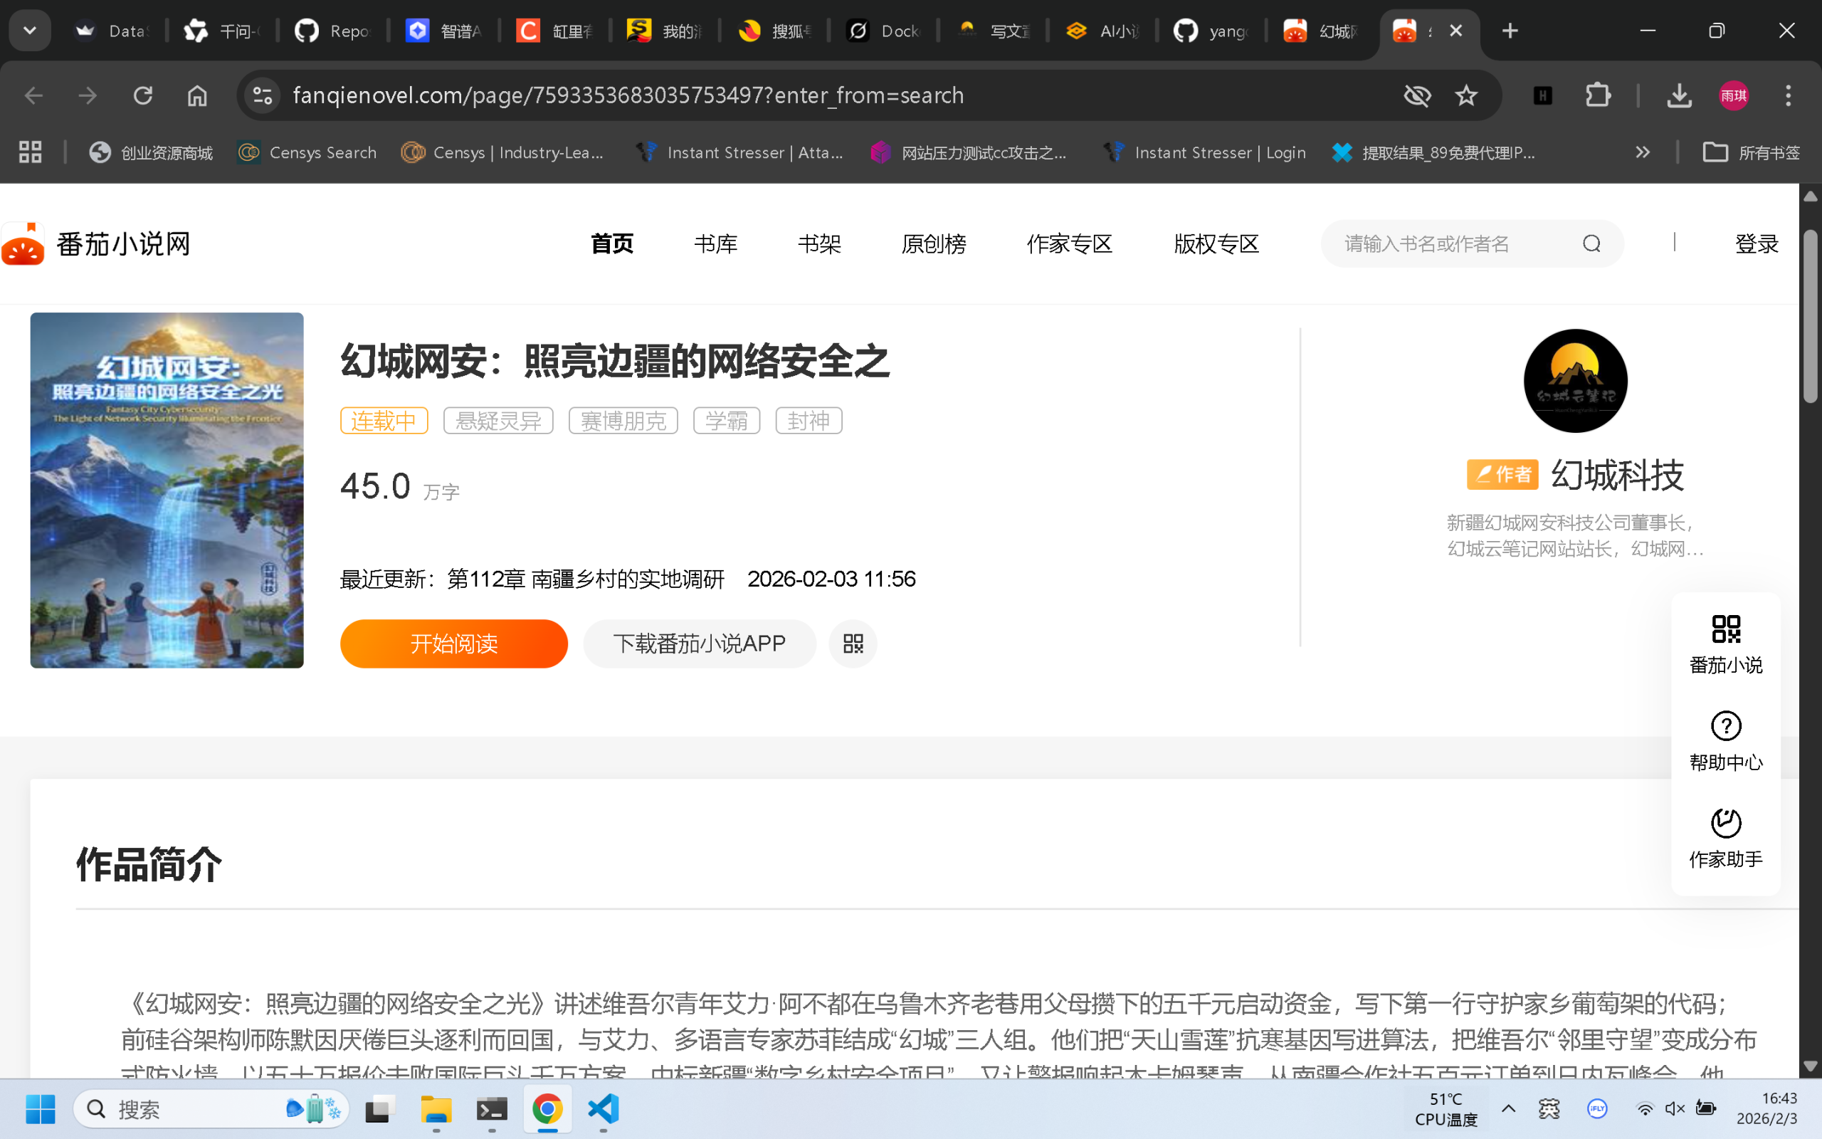The width and height of the screenshot is (1822, 1139).
Task: Open the tab search dropdown arrow
Action: [28, 30]
